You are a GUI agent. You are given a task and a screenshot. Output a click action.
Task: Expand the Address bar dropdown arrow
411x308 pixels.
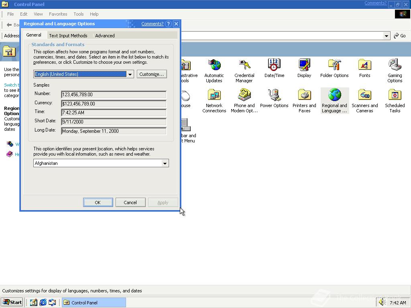pyautogui.click(x=387, y=36)
